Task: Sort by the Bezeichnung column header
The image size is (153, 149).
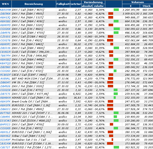Action: click(34, 4)
